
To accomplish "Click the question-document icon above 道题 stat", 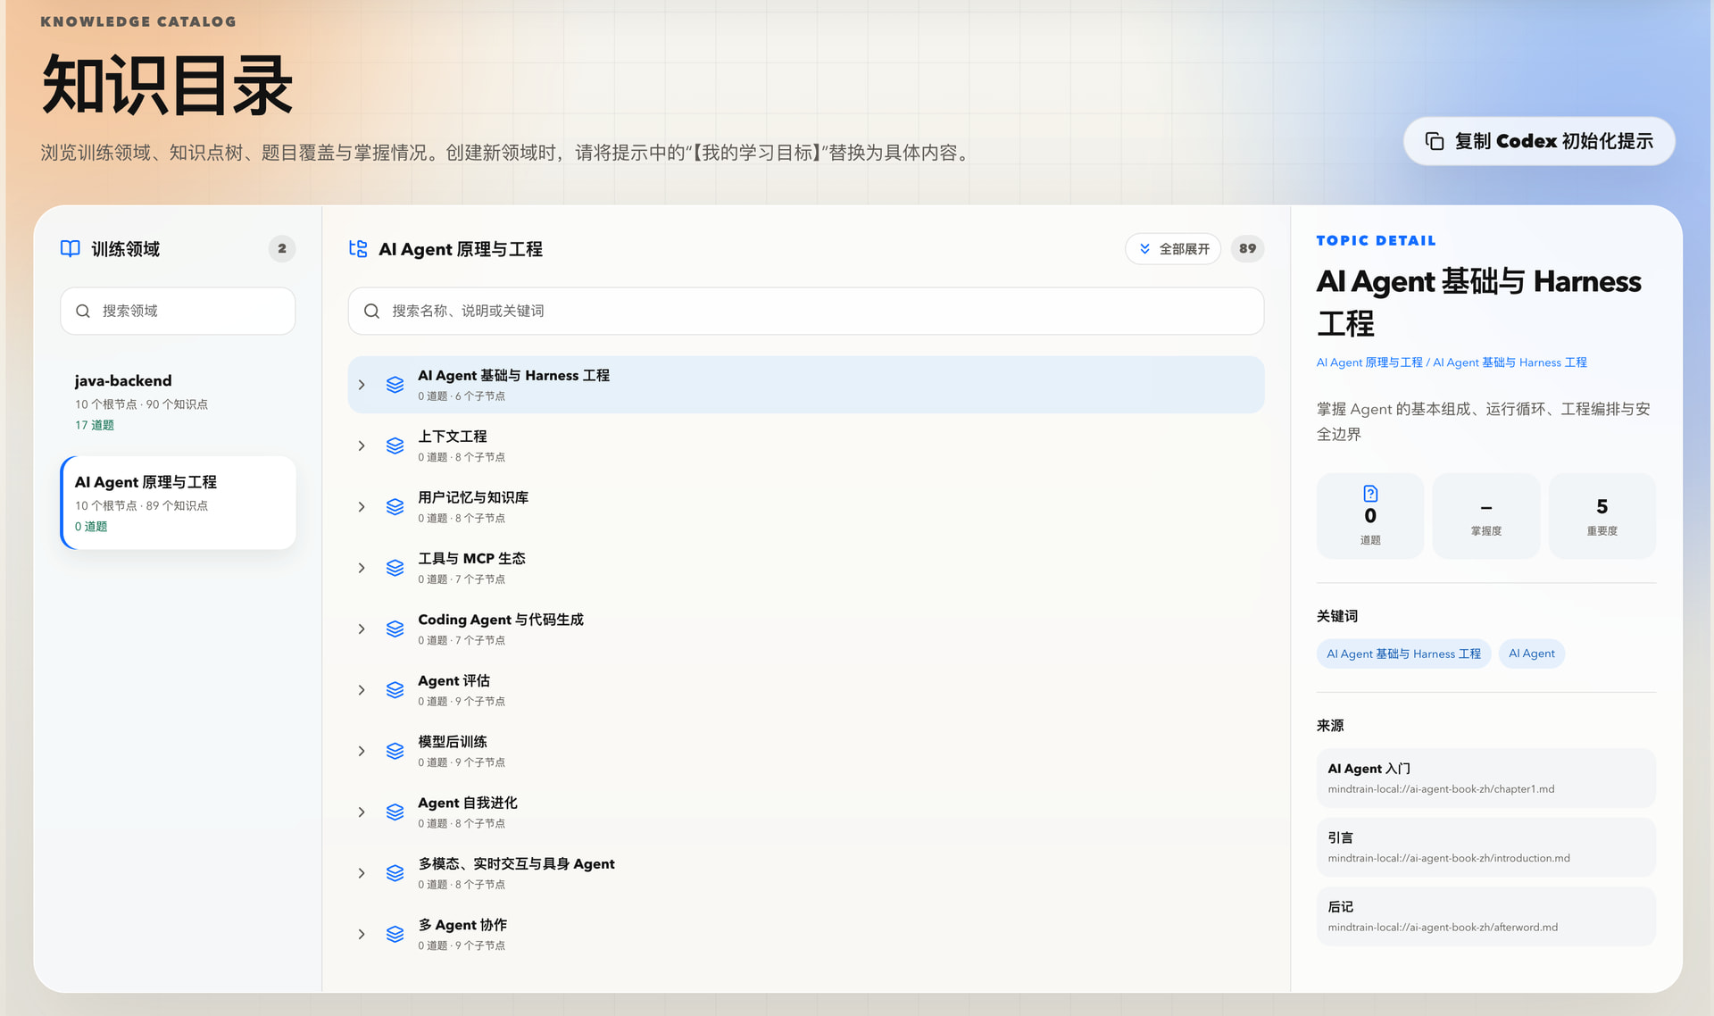I will 1370,494.
